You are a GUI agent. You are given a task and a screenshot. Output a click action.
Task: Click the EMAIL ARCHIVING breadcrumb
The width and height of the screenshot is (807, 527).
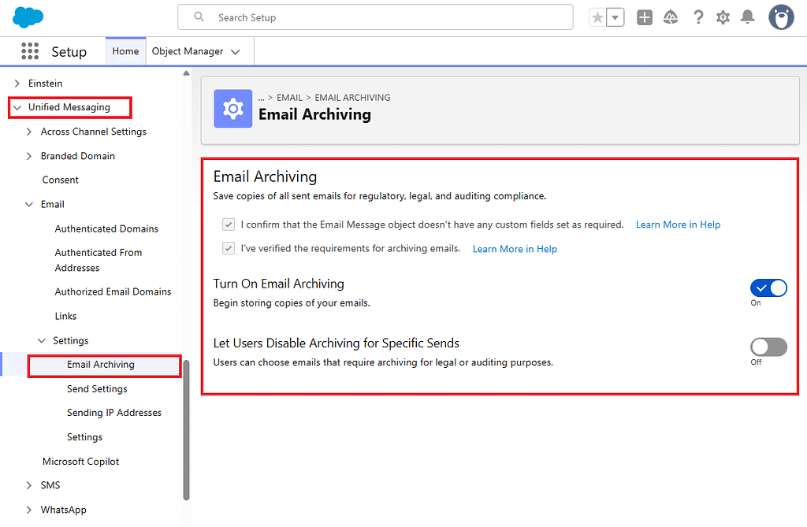[x=352, y=98]
